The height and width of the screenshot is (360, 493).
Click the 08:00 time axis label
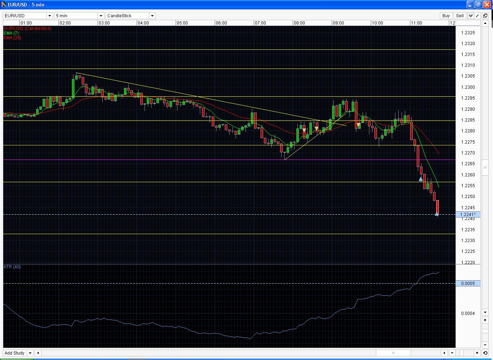click(x=299, y=23)
